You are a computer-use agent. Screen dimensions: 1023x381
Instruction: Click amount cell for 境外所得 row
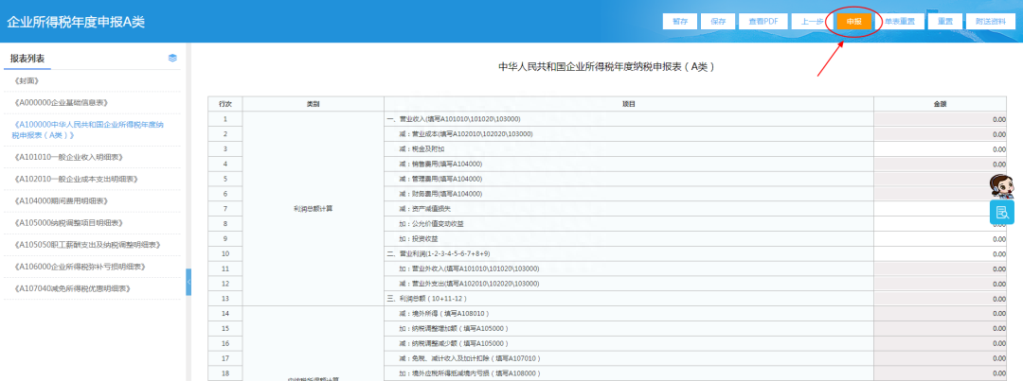[941, 314]
